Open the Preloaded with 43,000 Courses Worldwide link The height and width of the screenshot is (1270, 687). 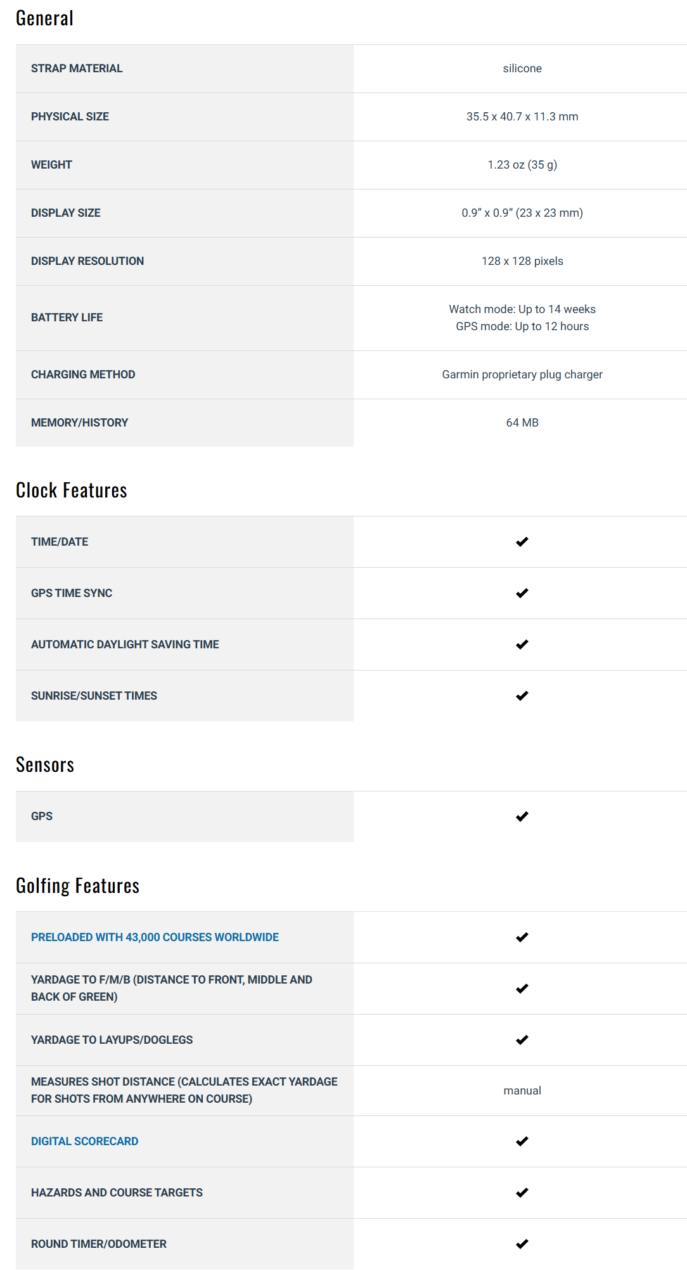pos(155,937)
